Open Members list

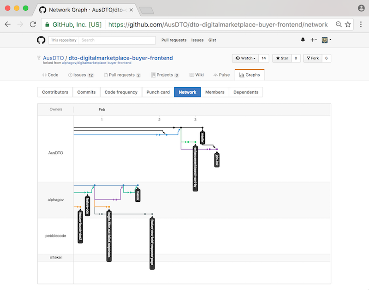(x=214, y=92)
